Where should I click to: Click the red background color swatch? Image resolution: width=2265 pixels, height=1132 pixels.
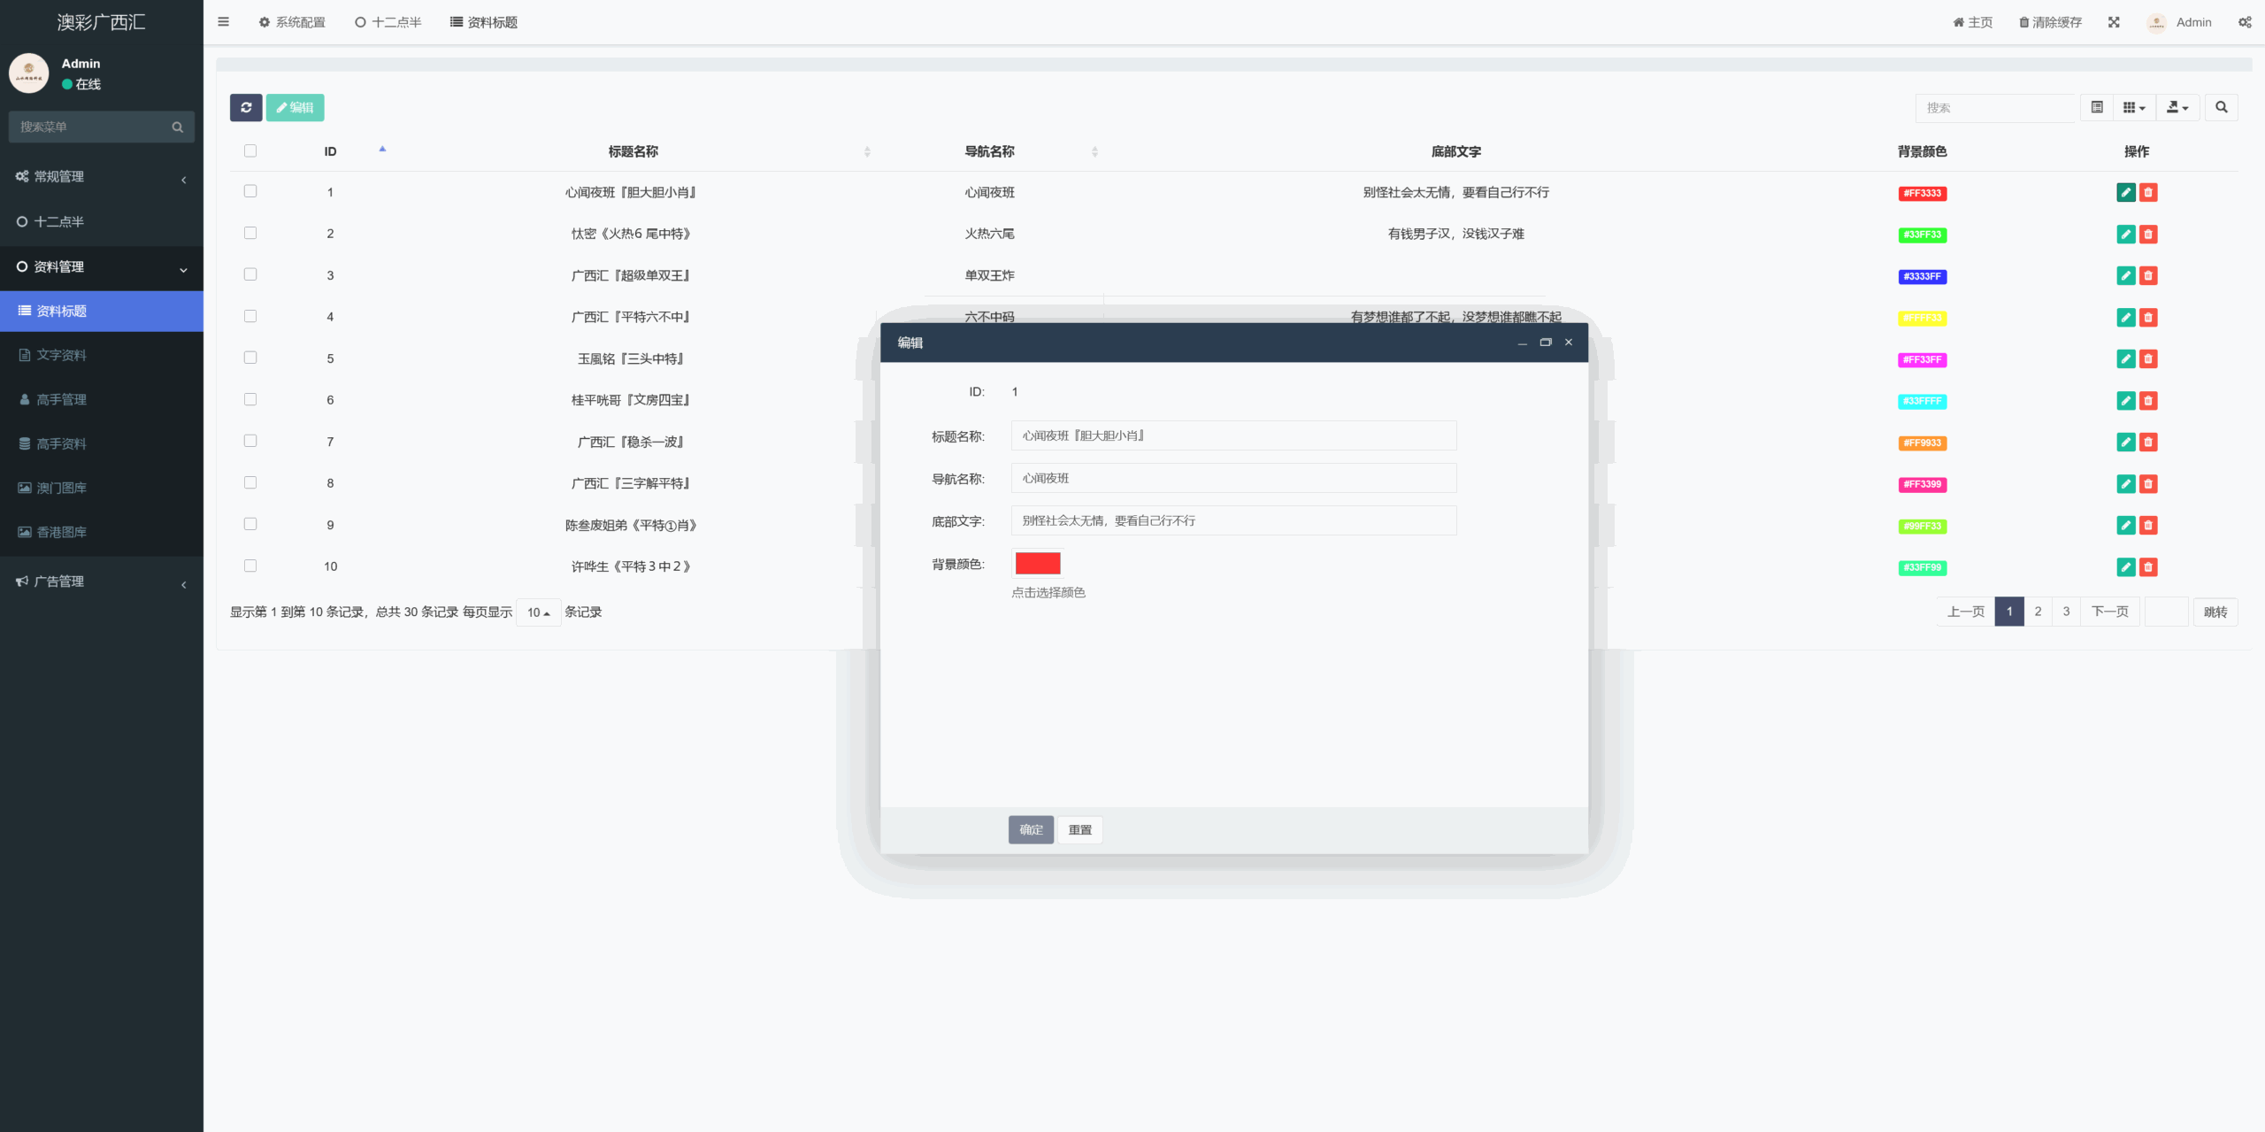(1037, 564)
